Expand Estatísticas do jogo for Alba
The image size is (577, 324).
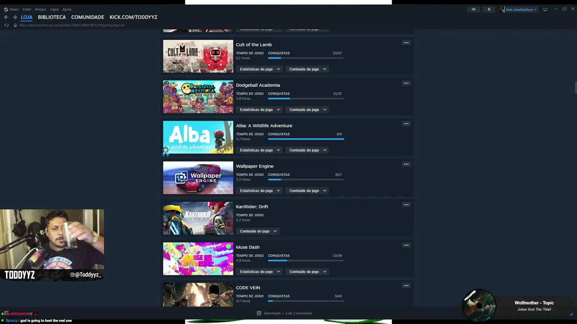(260, 150)
